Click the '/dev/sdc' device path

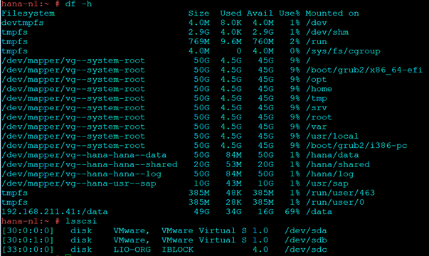tap(306, 250)
